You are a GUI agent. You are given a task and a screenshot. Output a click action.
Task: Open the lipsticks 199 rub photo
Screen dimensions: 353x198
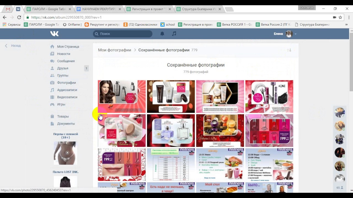269,131
